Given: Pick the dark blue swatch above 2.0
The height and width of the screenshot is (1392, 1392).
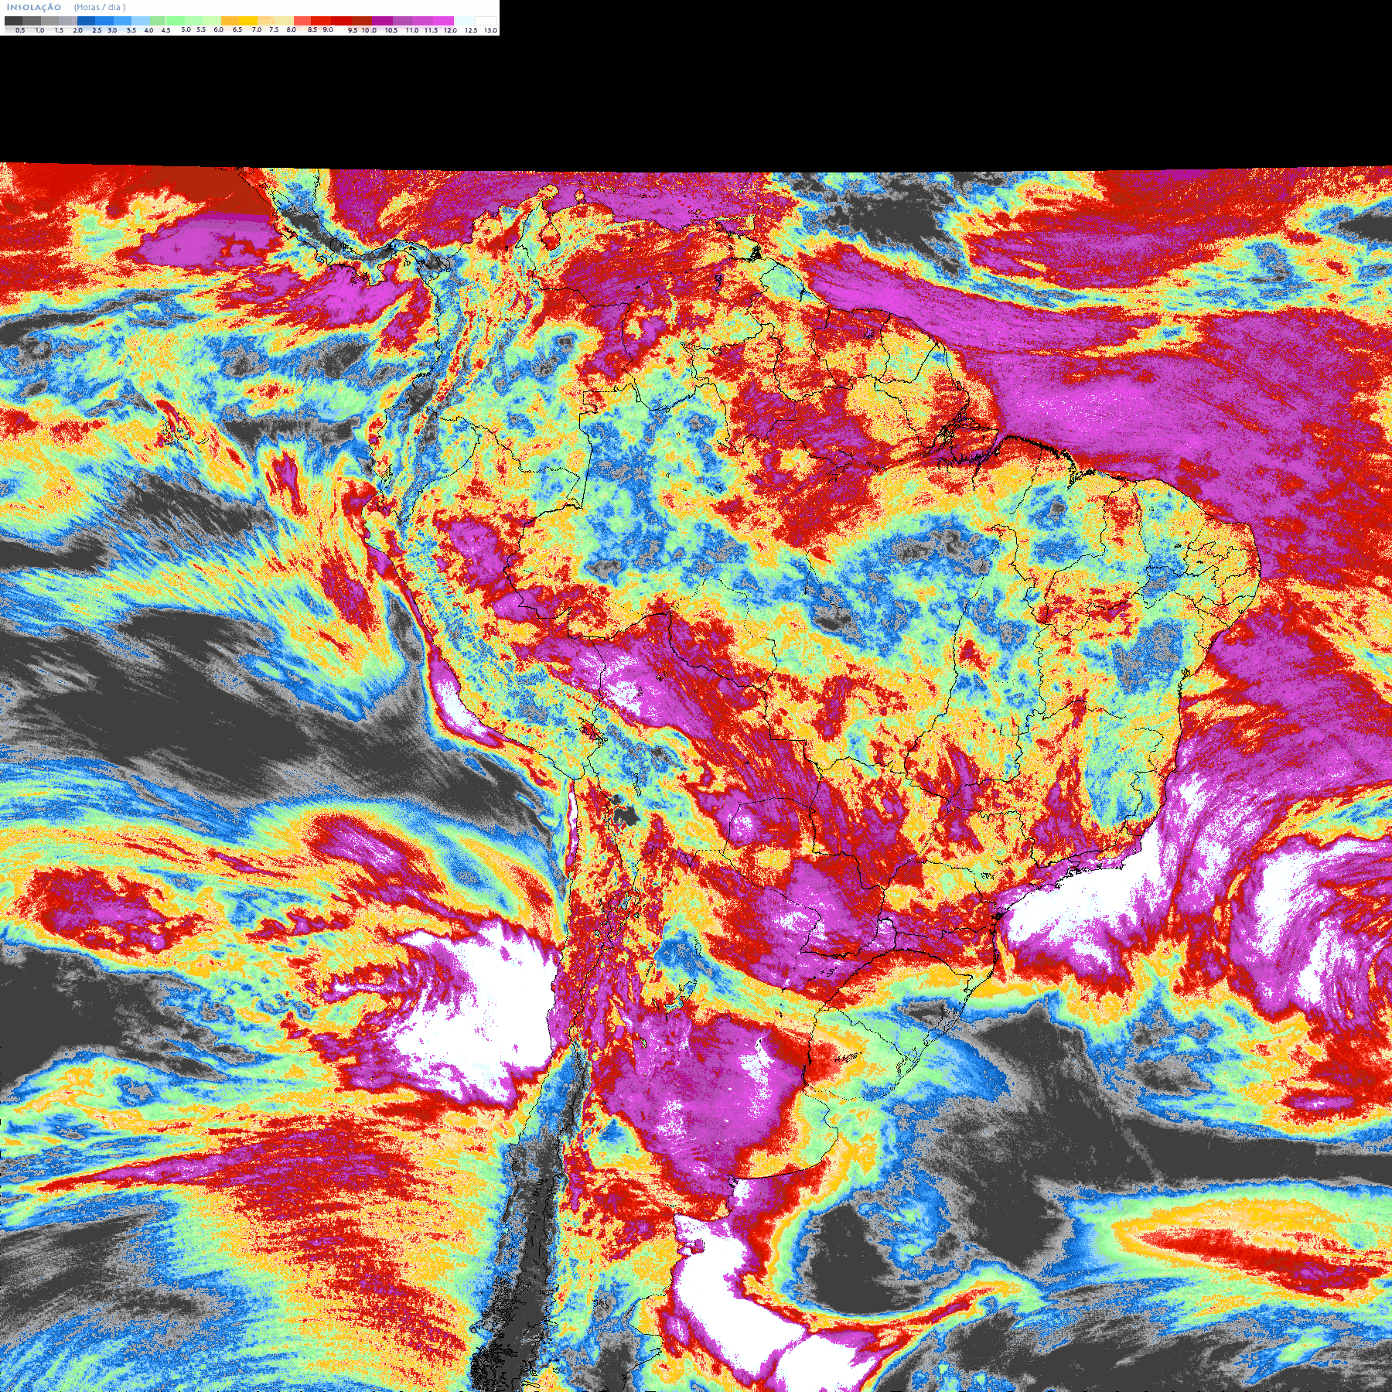Looking at the screenshot, I should (86, 21).
